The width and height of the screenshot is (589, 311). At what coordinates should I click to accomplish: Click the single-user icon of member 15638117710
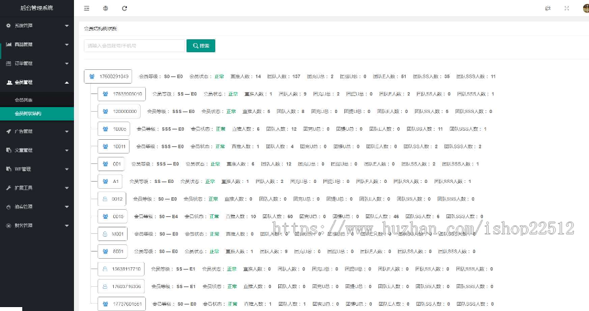105,269
